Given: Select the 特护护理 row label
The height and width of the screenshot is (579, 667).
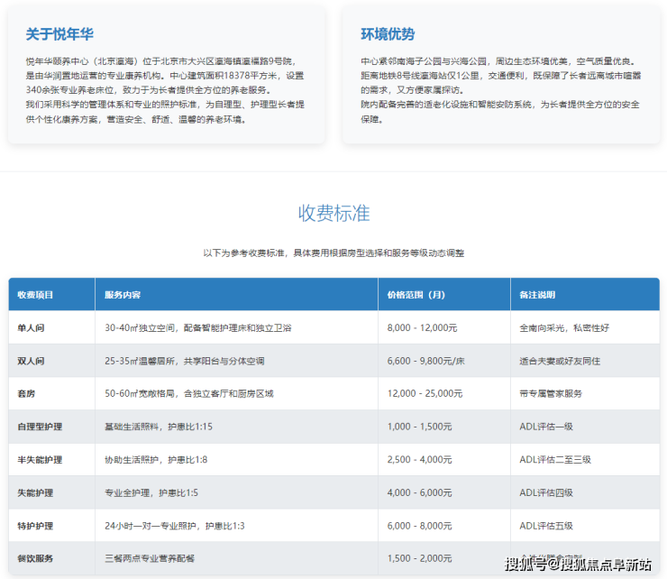Looking at the screenshot, I should click(x=35, y=526).
